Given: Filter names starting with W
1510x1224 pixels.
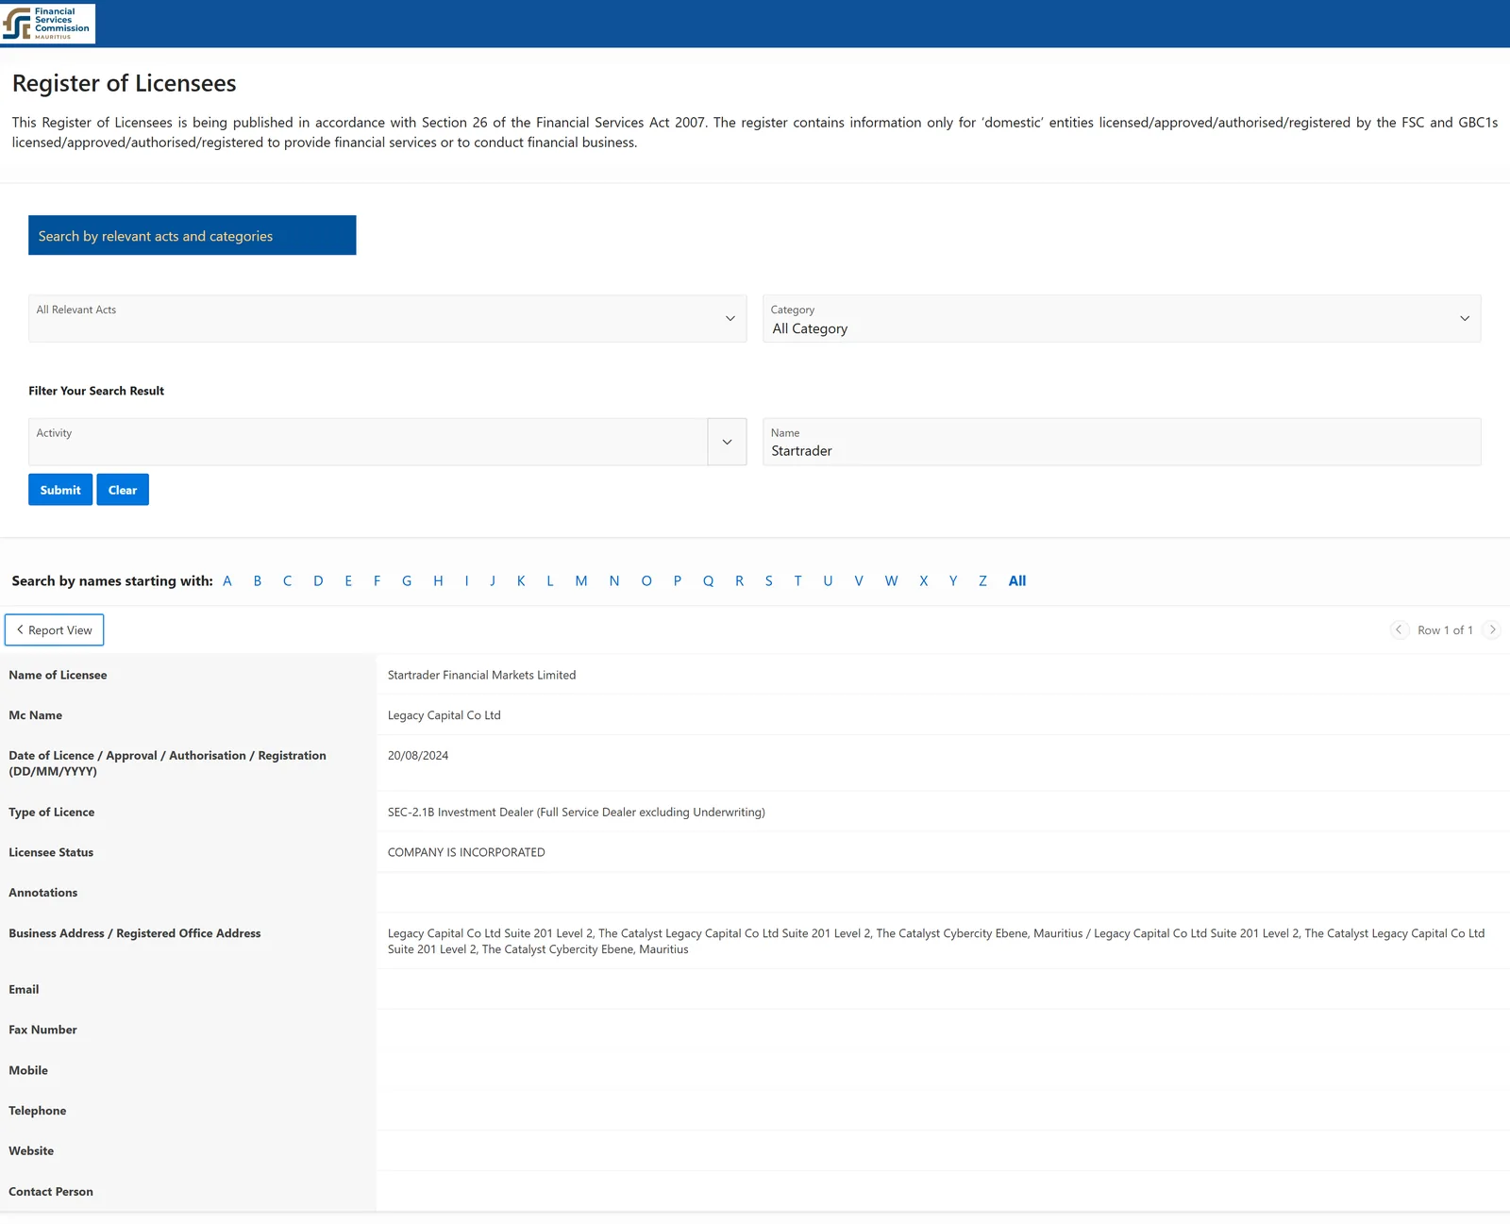Looking at the screenshot, I should click(x=892, y=581).
